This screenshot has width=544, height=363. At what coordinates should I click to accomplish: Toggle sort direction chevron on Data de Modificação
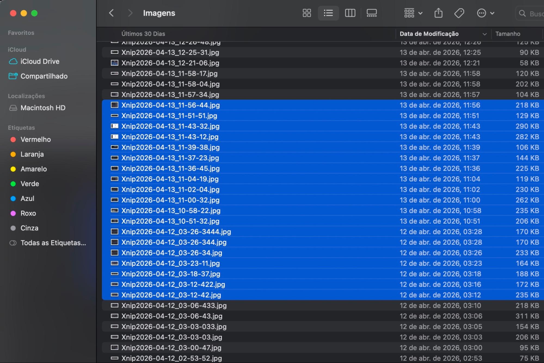pyautogui.click(x=484, y=34)
